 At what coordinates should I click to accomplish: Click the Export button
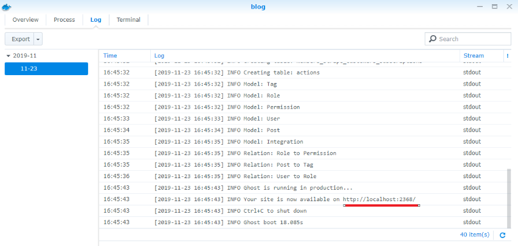(19, 39)
